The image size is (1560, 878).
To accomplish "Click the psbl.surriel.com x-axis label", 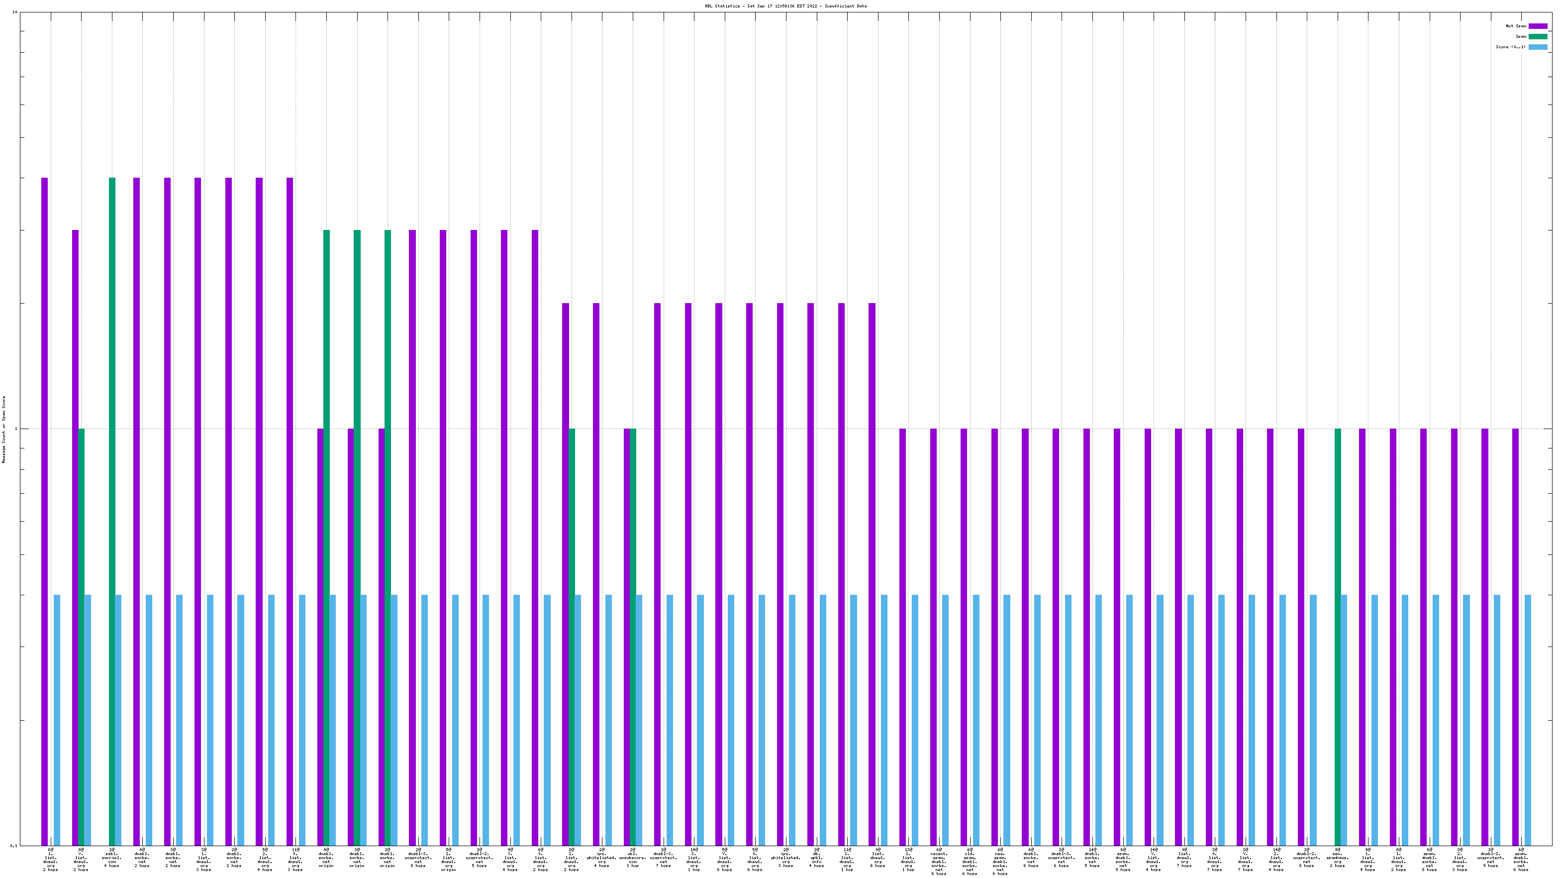I will (112, 858).
